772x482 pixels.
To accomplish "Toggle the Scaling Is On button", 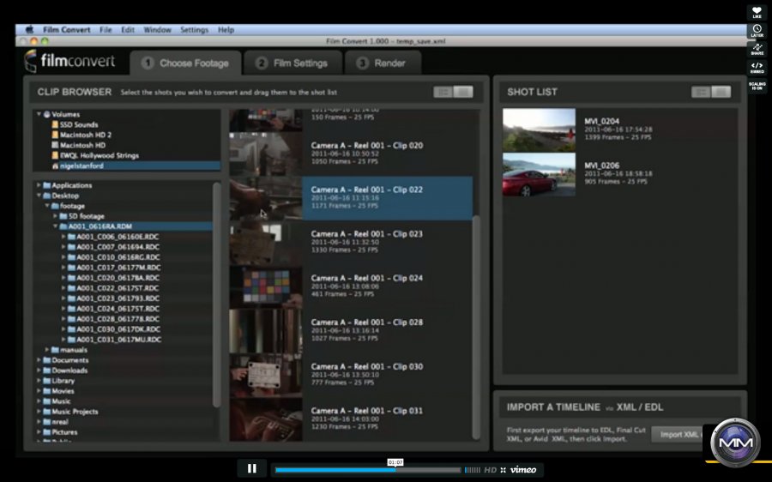I will pos(757,85).
